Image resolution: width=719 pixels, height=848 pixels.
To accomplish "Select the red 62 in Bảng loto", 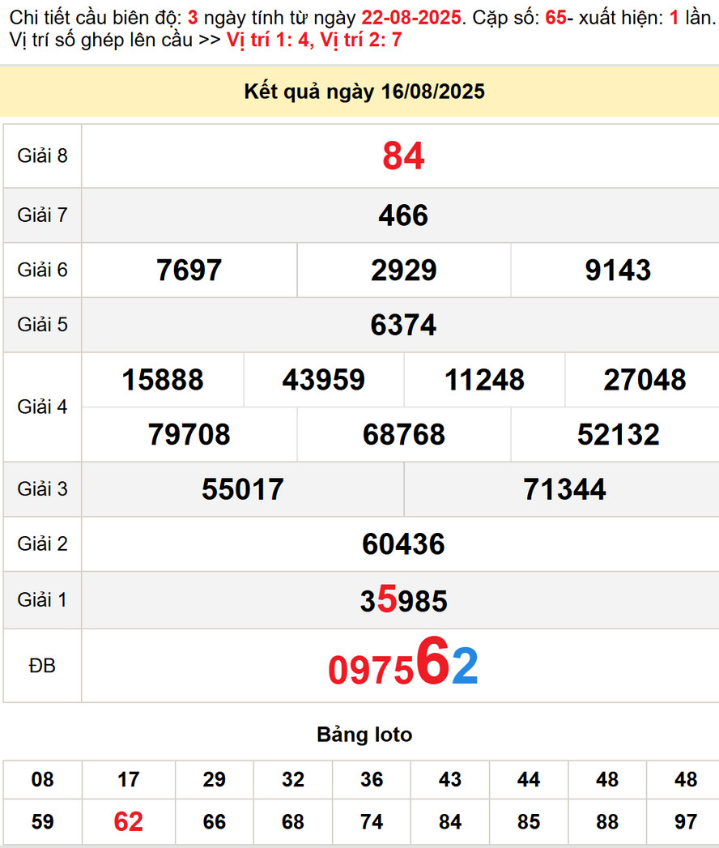I will (128, 822).
